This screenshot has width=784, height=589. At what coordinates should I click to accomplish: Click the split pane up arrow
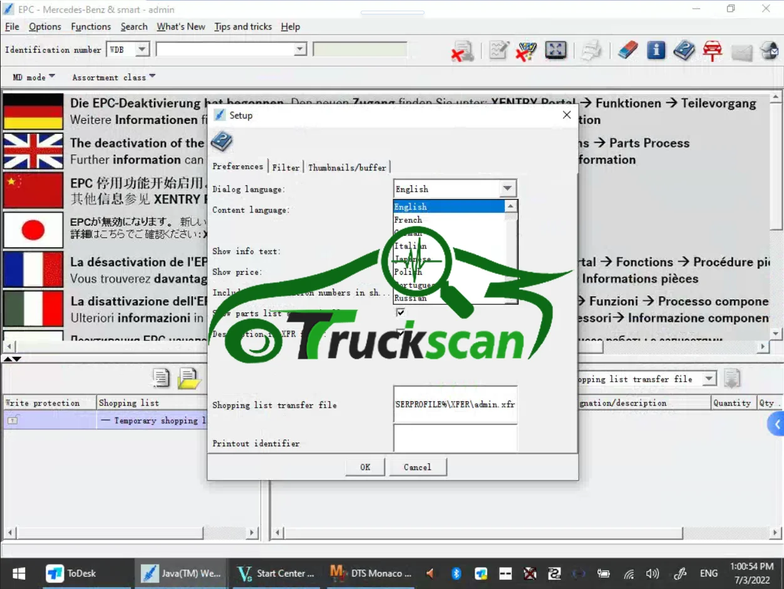8,359
